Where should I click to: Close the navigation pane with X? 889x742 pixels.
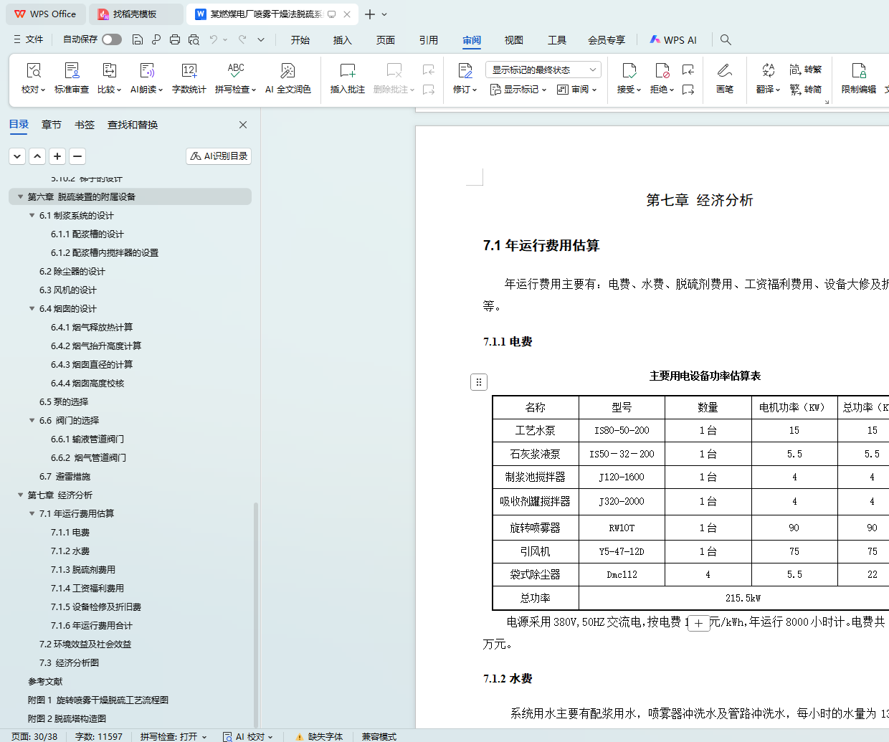tap(243, 125)
